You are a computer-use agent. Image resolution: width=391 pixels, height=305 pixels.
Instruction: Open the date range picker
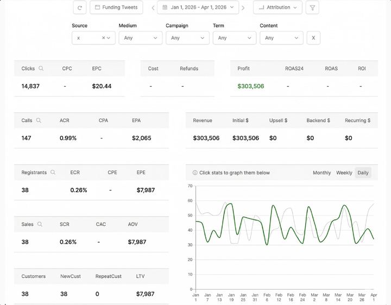click(x=198, y=8)
